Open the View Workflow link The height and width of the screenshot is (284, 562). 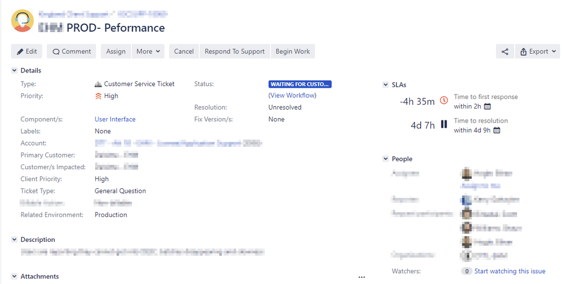click(293, 96)
